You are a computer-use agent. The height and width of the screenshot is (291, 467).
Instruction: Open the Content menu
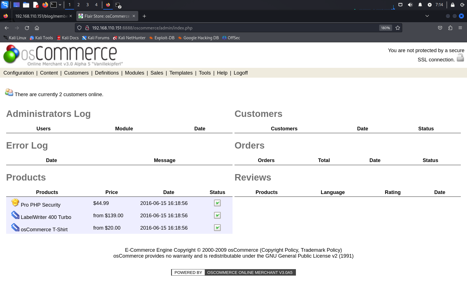pyautogui.click(x=49, y=73)
